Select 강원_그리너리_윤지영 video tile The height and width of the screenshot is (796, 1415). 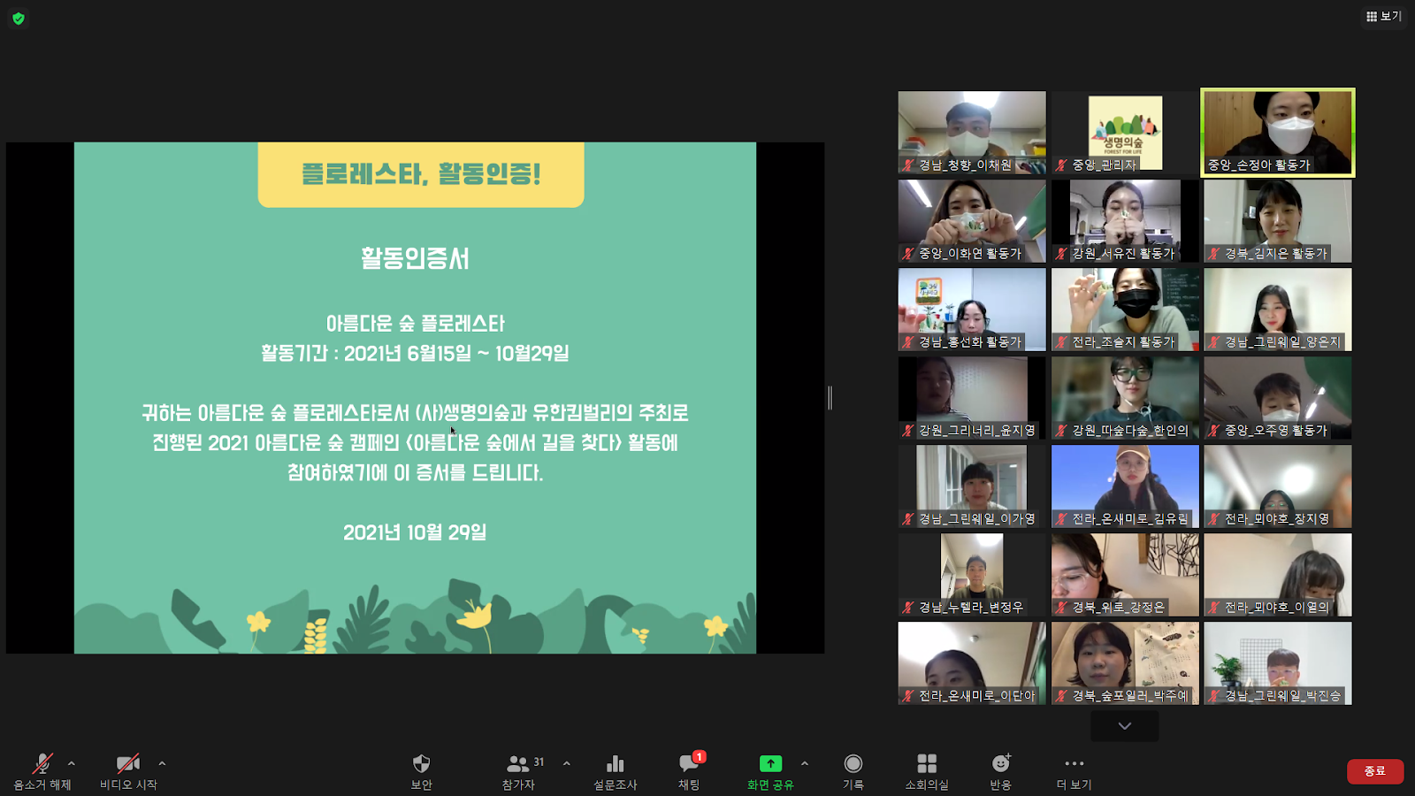point(972,398)
